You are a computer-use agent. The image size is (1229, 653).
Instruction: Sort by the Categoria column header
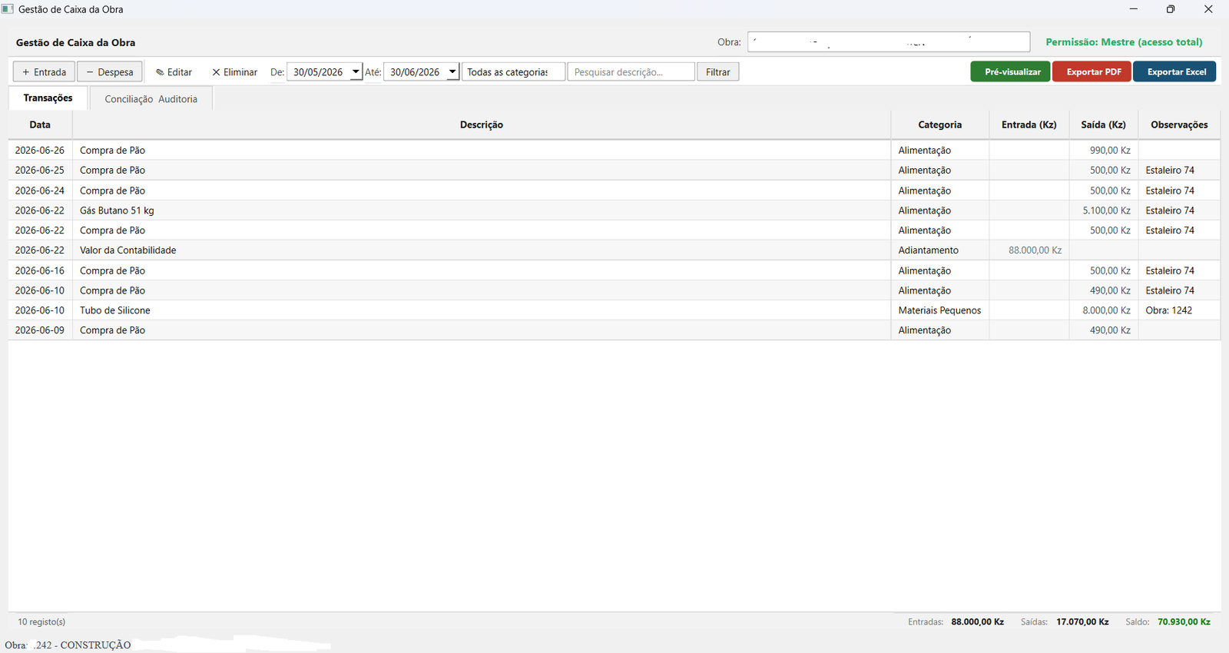point(939,124)
